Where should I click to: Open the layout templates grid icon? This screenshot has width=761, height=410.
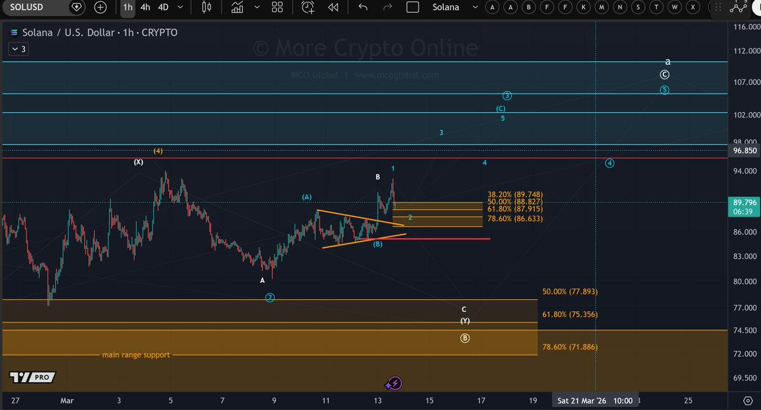(x=277, y=8)
